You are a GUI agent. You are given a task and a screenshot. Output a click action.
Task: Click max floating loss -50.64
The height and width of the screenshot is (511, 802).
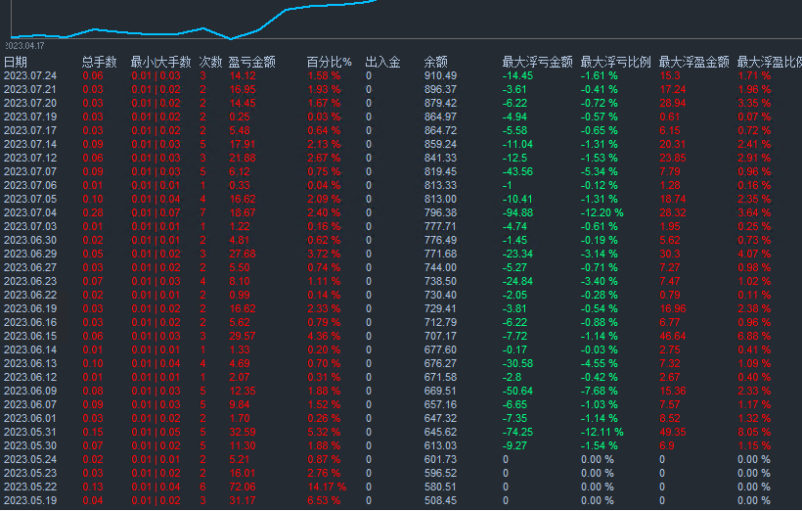point(517,392)
